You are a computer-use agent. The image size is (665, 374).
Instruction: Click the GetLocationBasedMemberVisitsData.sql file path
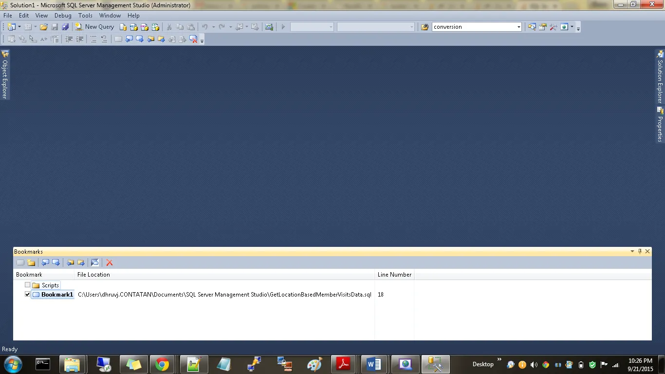point(224,295)
